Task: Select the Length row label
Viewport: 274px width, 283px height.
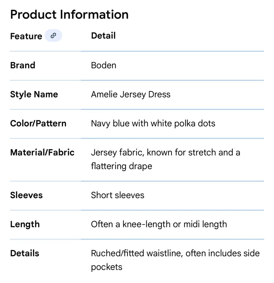Action: point(25,224)
